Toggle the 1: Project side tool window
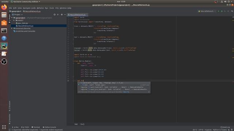234x131 pixels. pos(10,19)
